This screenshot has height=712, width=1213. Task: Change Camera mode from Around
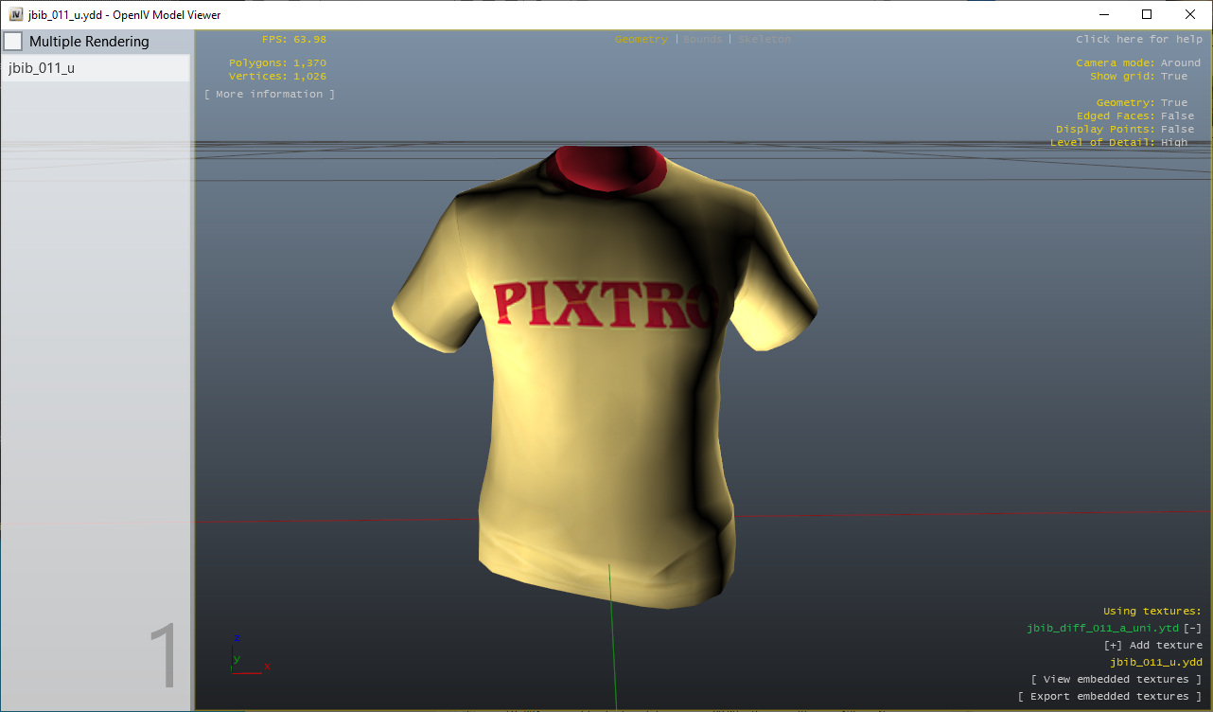pos(1181,62)
